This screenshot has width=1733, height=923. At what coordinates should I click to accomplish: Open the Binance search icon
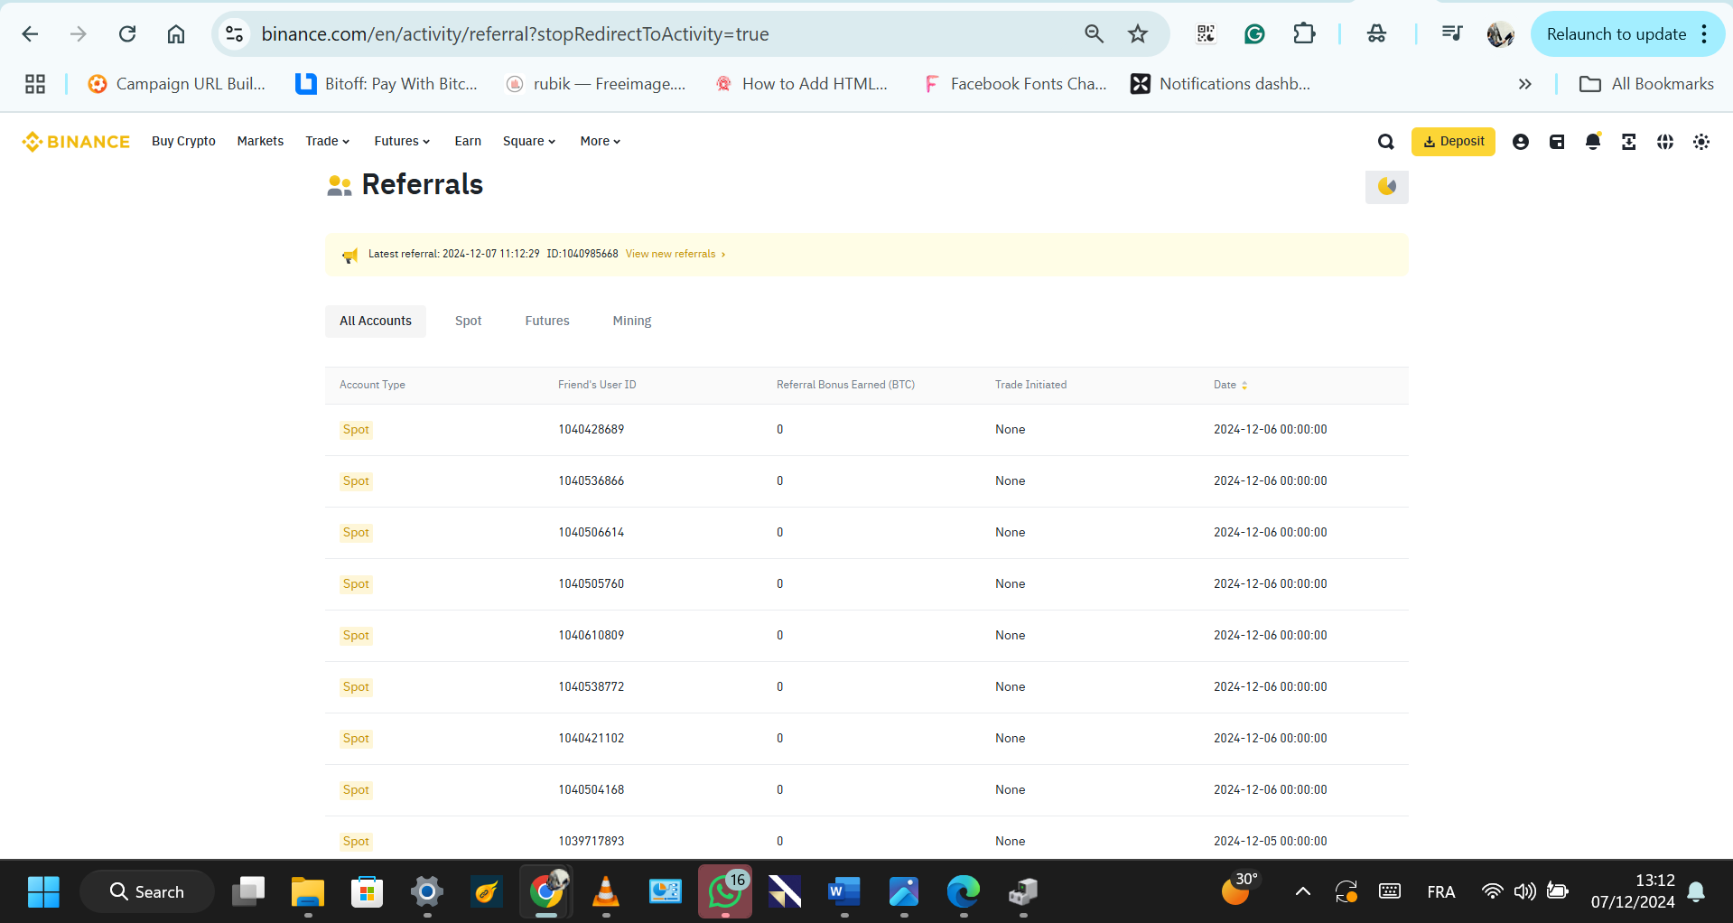(x=1386, y=142)
